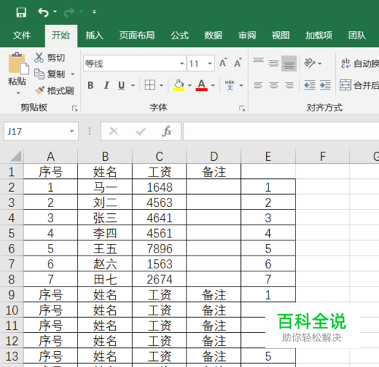Viewport: 379px width, 367px height.
Task: Switch to the 插入 (Insert) tab
Action: click(x=94, y=36)
